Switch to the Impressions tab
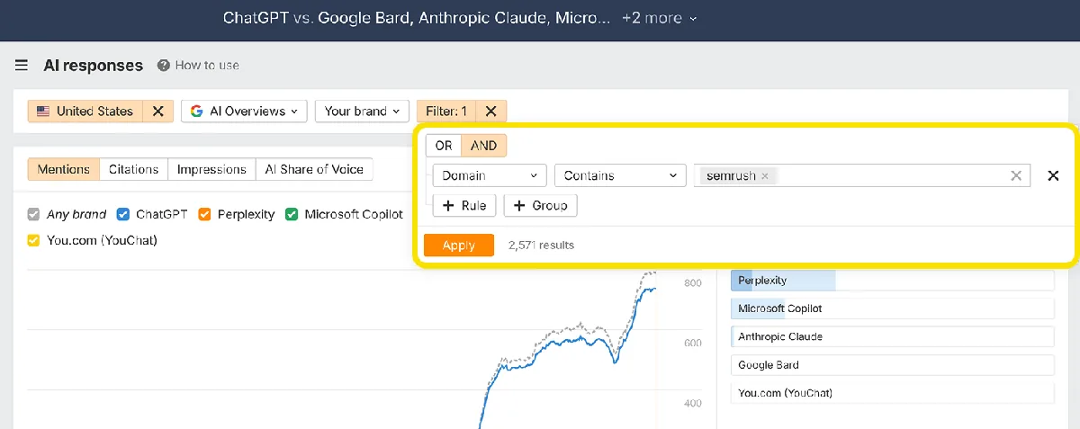The width and height of the screenshot is (1080, 429). (211, 169)
